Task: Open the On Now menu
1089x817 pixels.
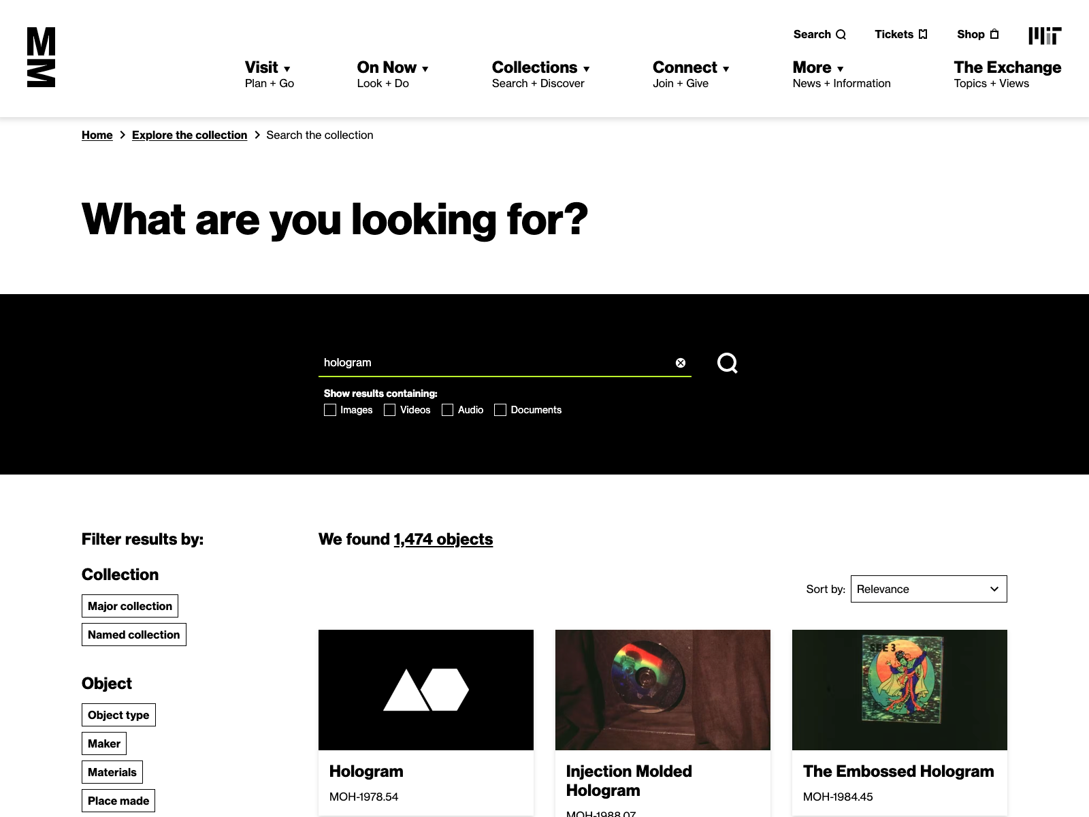Action: pos(392,68)
